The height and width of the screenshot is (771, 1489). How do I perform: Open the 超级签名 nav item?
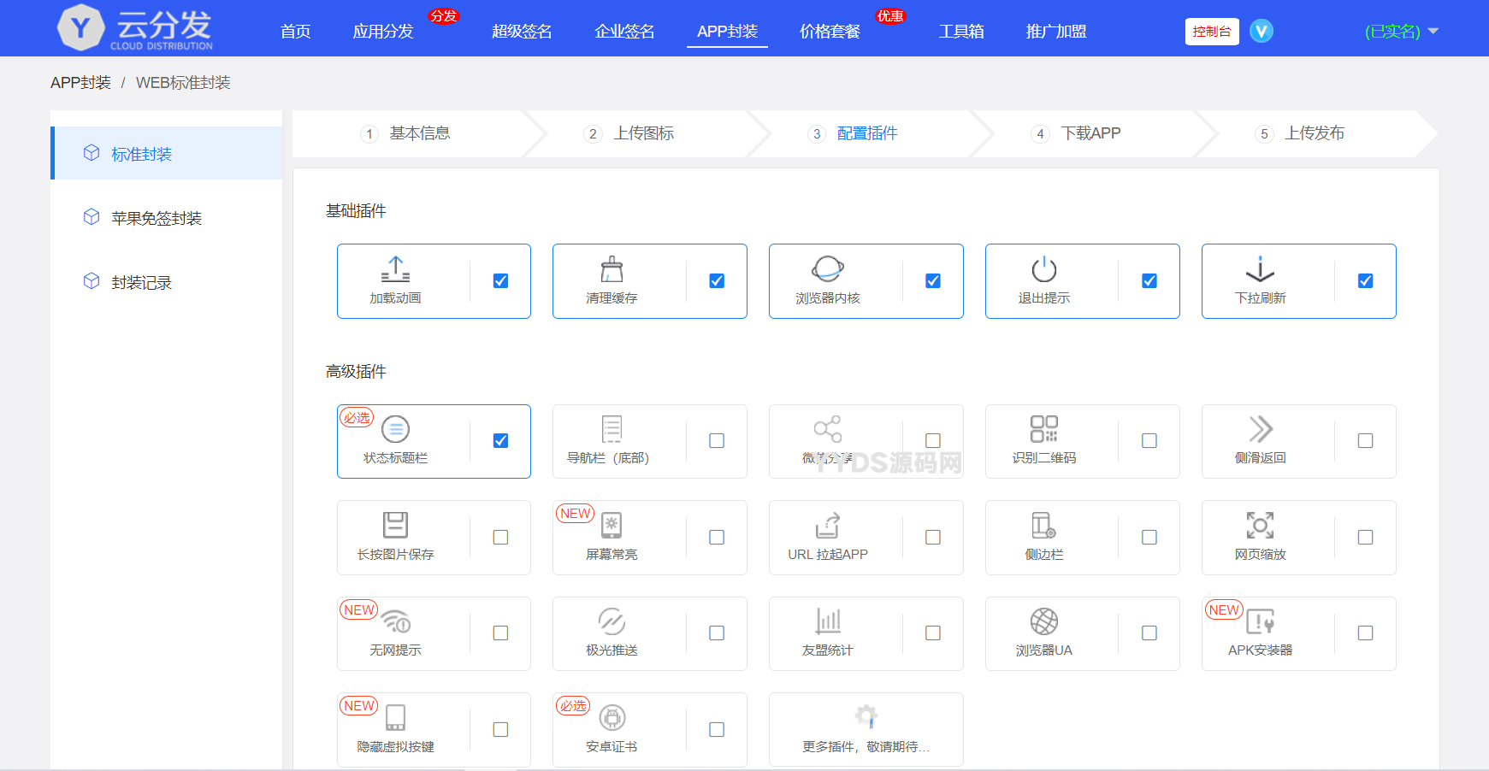click(522, 32)
